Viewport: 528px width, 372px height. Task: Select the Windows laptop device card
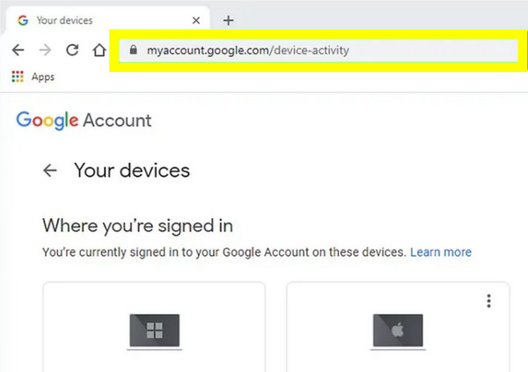154,327
